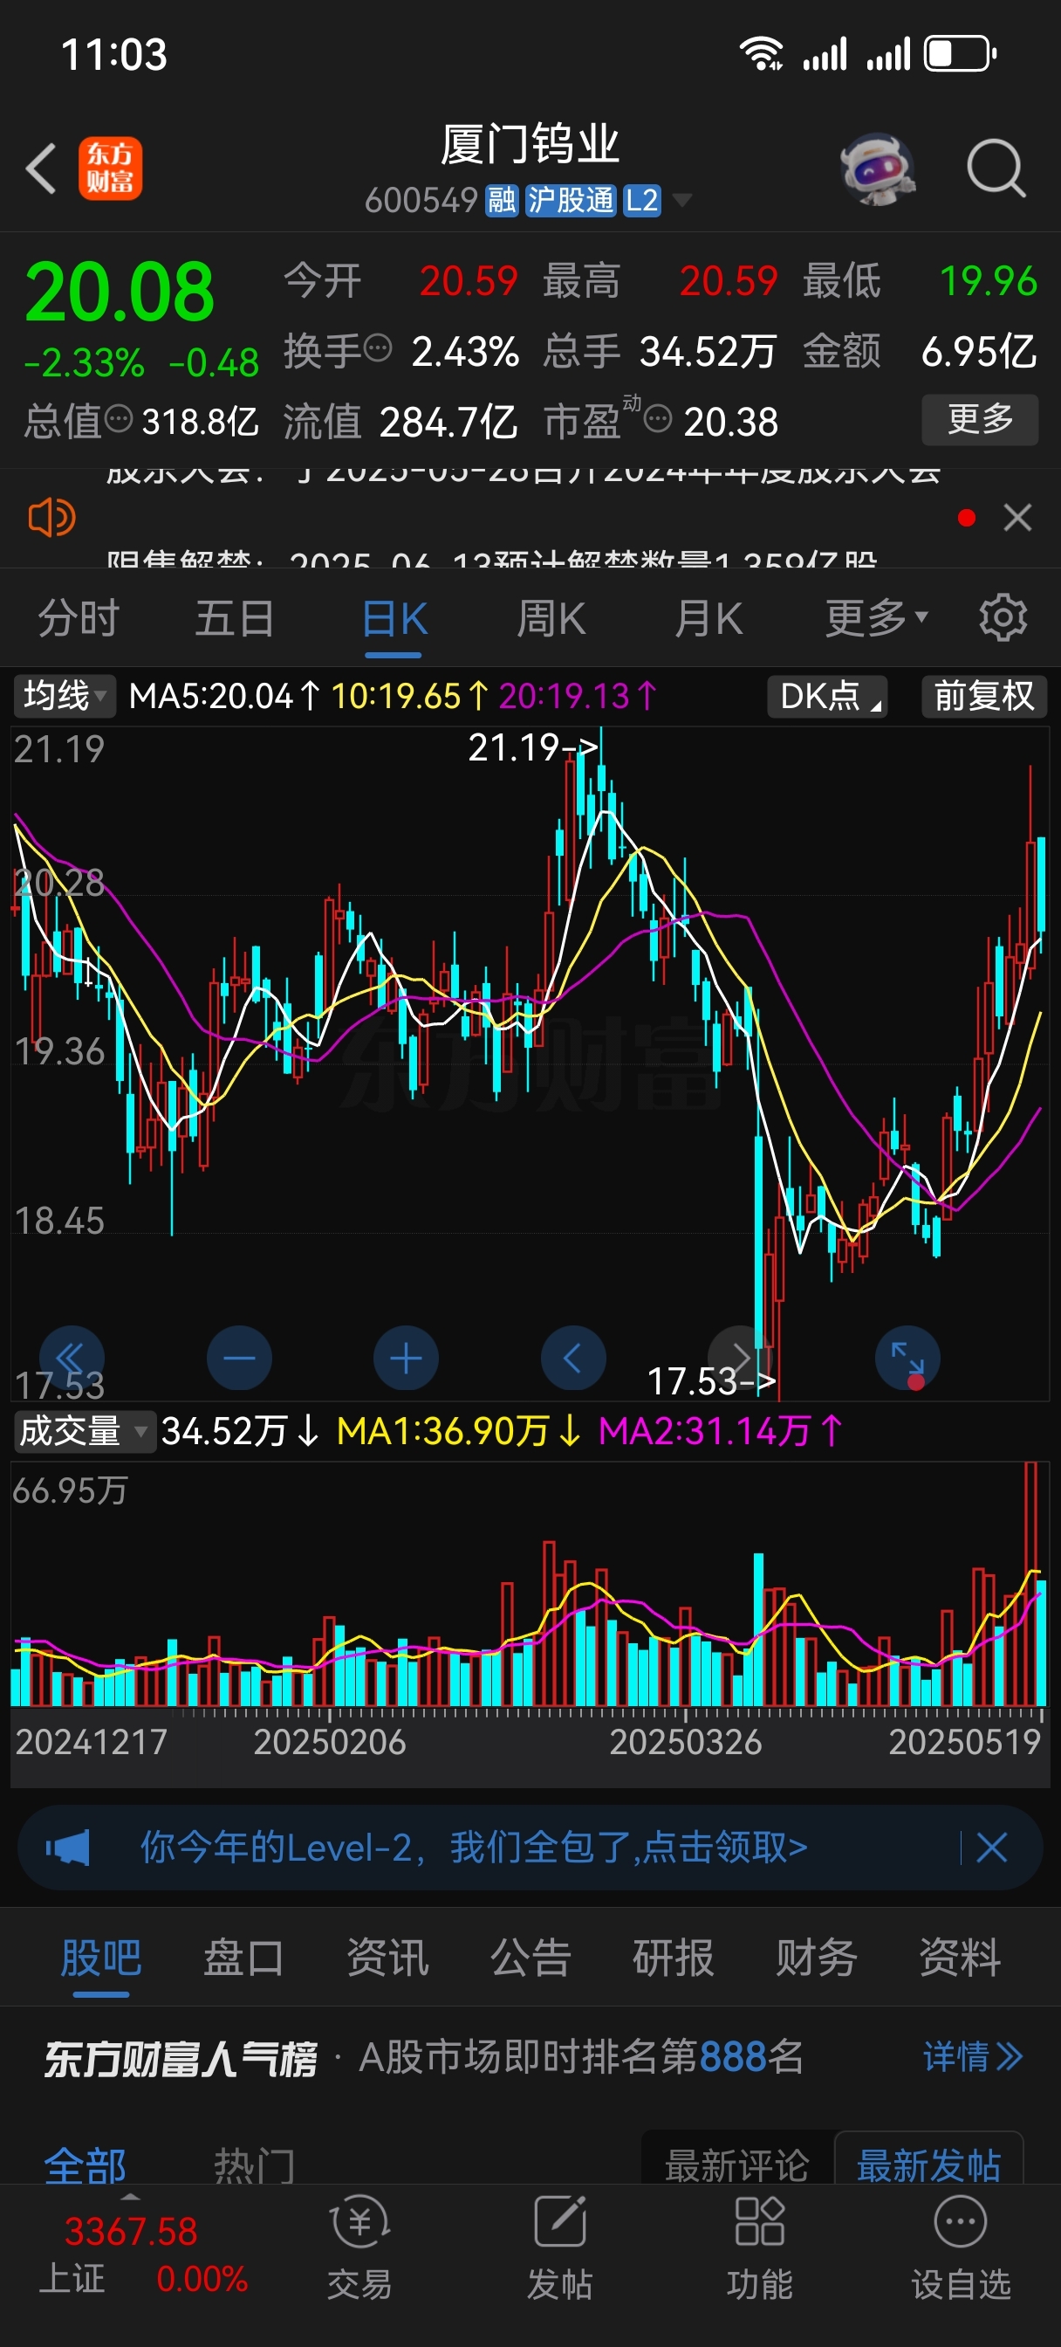Open the robot assistant avatar
The height and width of the screenshot is (2347, 1061).
click(x=877, y=169)
